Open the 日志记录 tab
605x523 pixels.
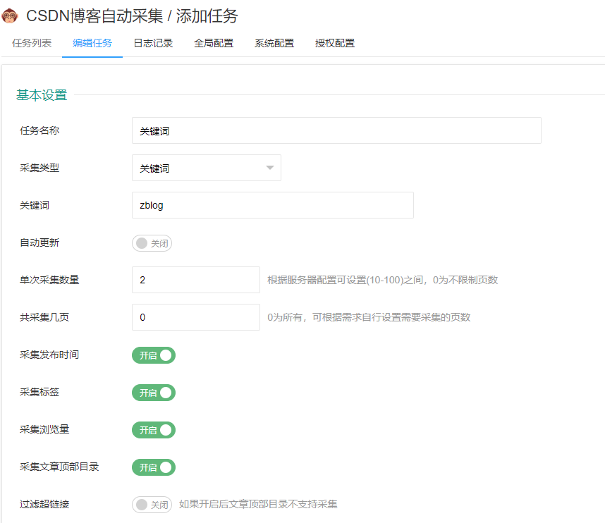click(153, 43)
